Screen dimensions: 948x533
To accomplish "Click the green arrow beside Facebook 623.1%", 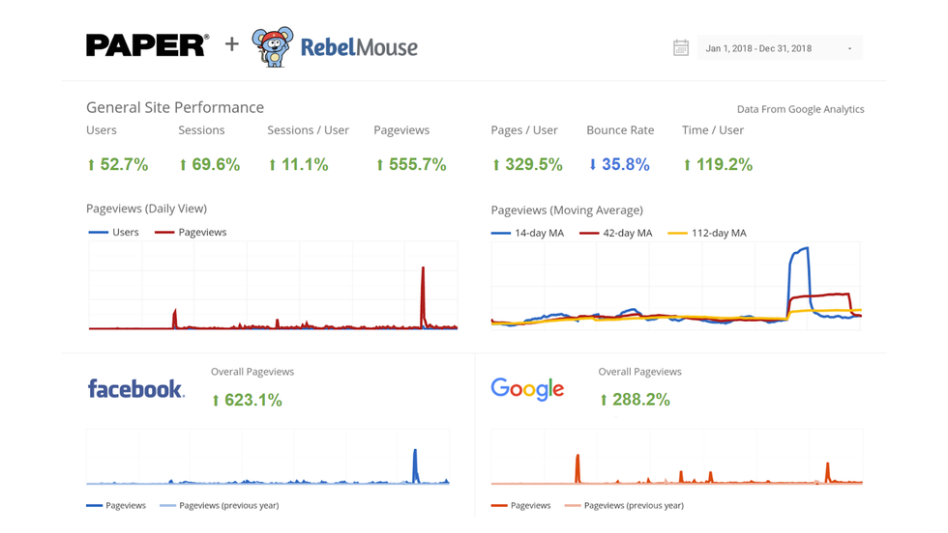I will pyautogui.click(x=216, y=400).
